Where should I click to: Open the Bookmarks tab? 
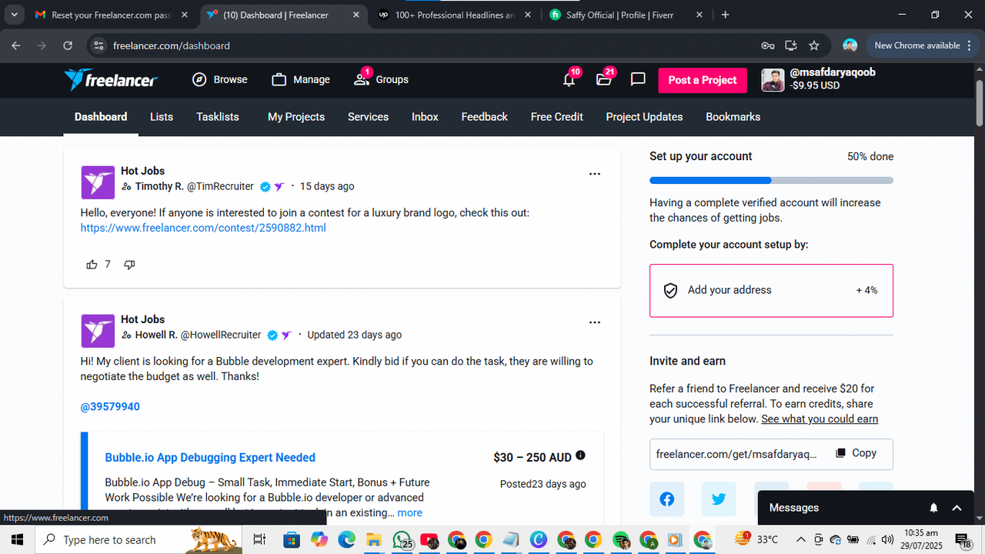pyautogui.click(x=733, y=117)
